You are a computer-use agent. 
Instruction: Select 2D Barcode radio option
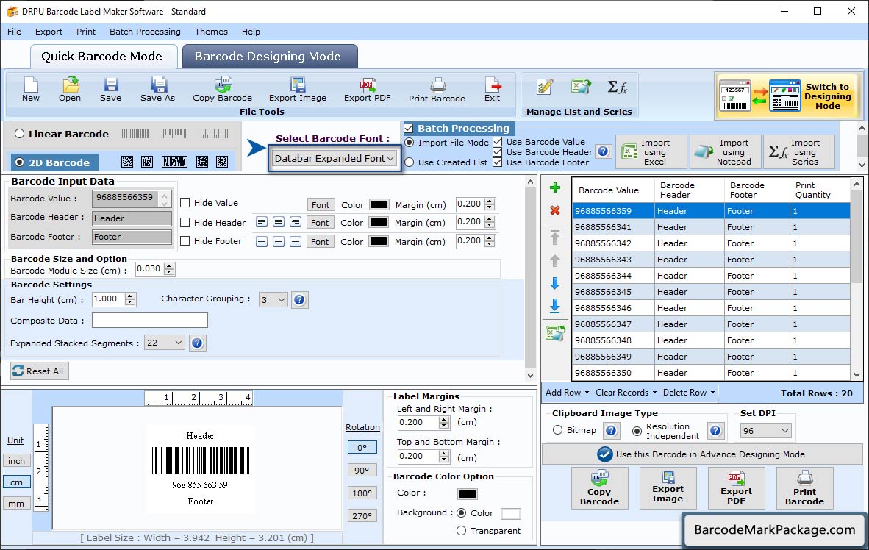click(19, 162)
